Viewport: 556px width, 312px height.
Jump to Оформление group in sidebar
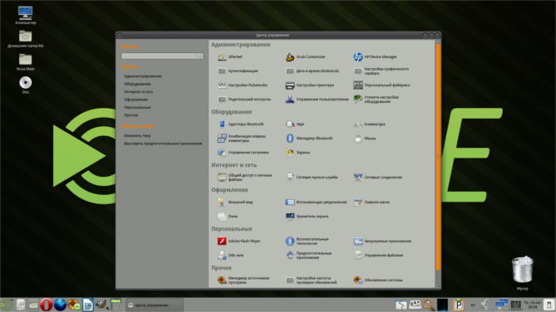(x=135, y=100)
